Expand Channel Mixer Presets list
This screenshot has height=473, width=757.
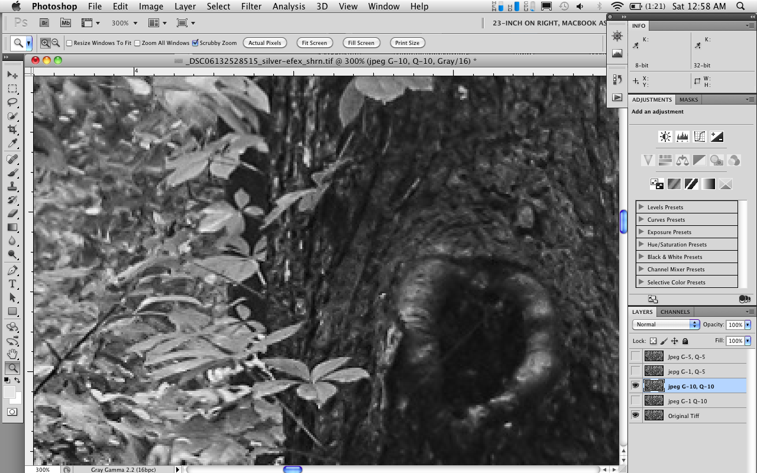tap(641, 269)
